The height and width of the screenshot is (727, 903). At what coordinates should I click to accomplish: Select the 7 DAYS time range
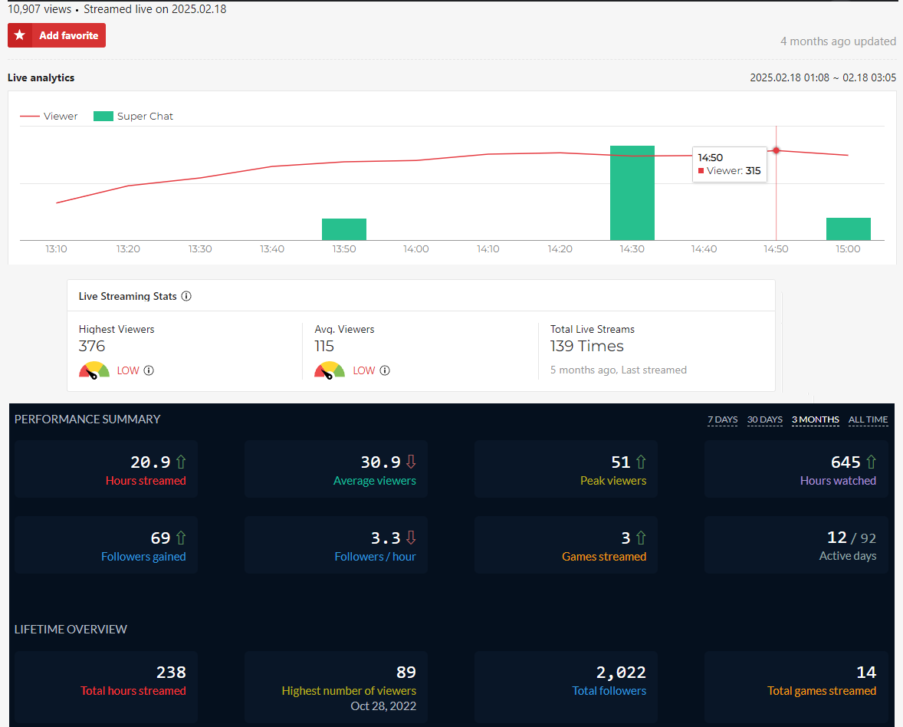722,419
